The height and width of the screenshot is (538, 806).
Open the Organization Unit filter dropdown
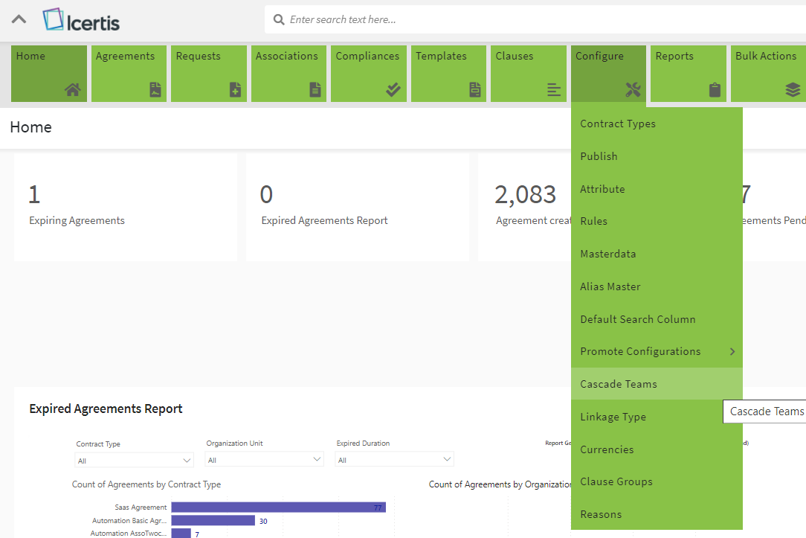(264, 460)
